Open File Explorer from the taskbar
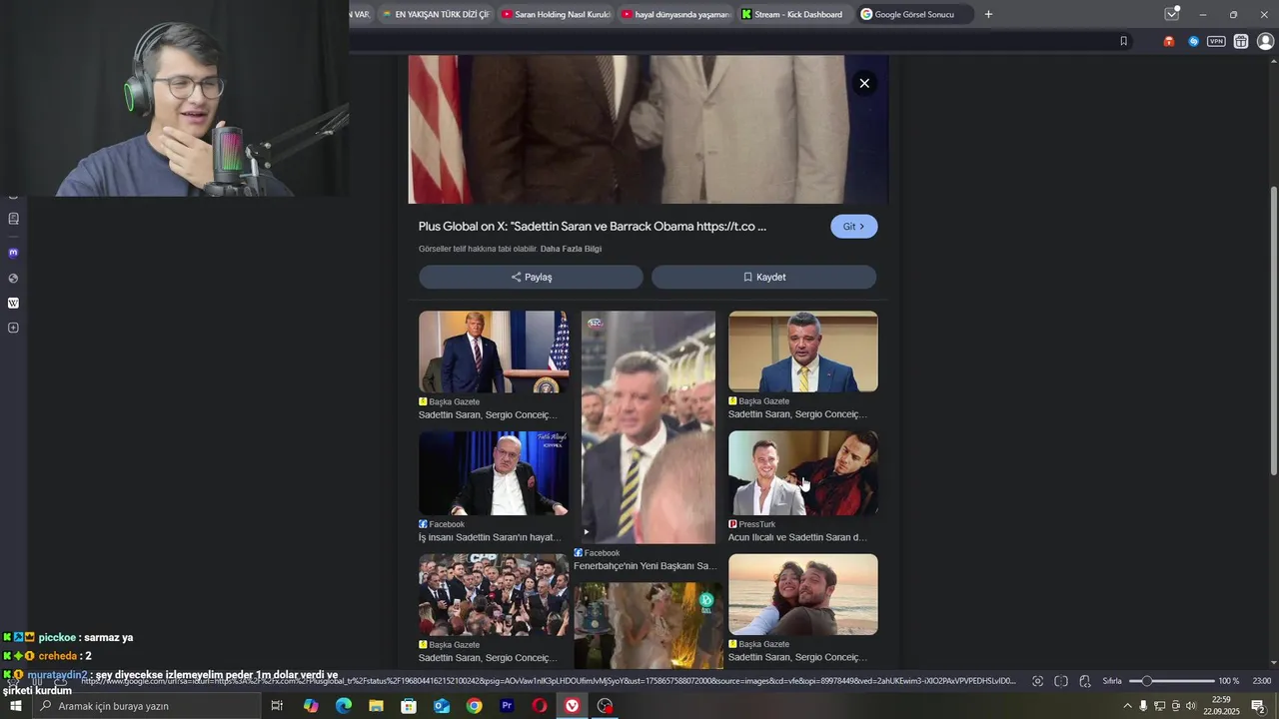1279x719 pixels. click(376, 706)
